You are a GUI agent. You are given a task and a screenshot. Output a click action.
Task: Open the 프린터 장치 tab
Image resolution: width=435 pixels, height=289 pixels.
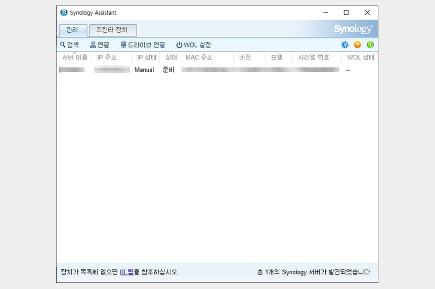(x=113, y=30)
